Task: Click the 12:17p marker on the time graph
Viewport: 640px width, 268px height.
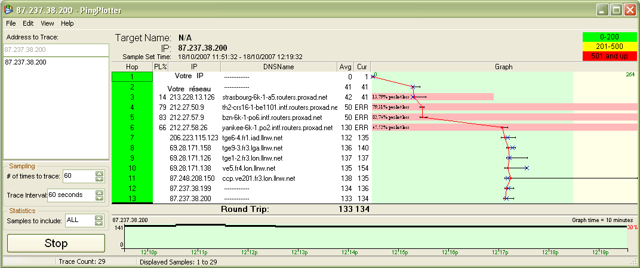Action: click(500, 253)
